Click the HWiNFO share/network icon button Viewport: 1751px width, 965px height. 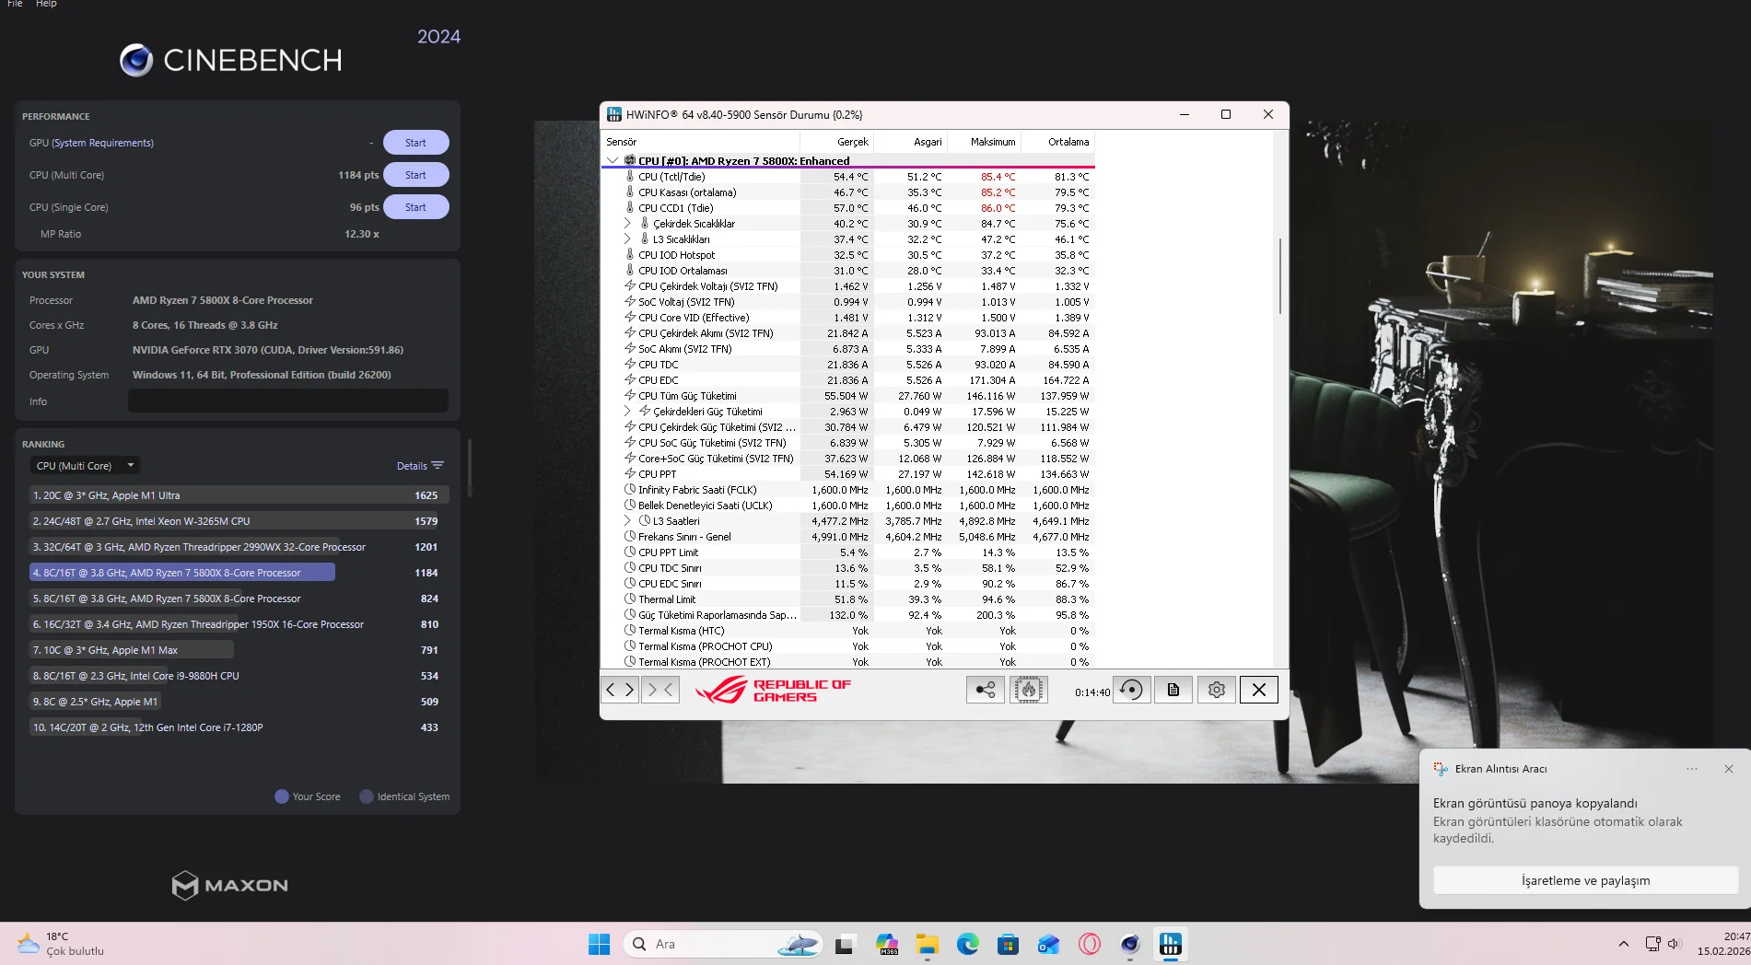985,690
